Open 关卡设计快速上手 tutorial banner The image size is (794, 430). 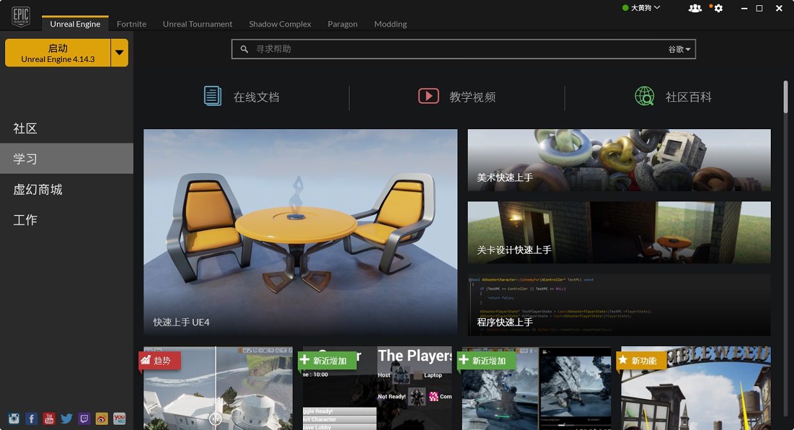coord(619,232)
